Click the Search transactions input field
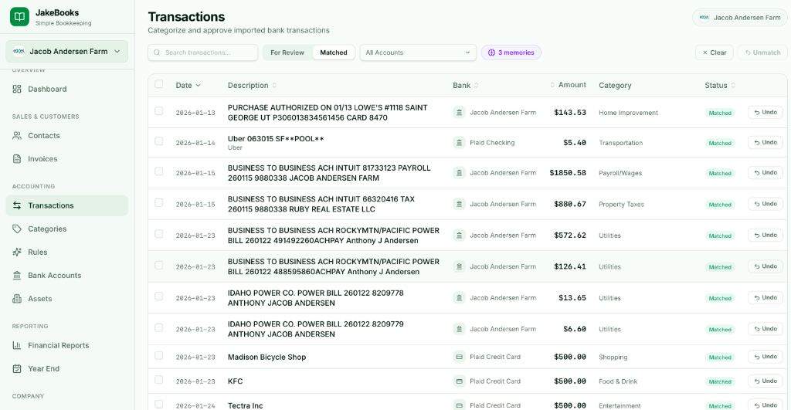This screenshot has height=410, width=791. 203,53
